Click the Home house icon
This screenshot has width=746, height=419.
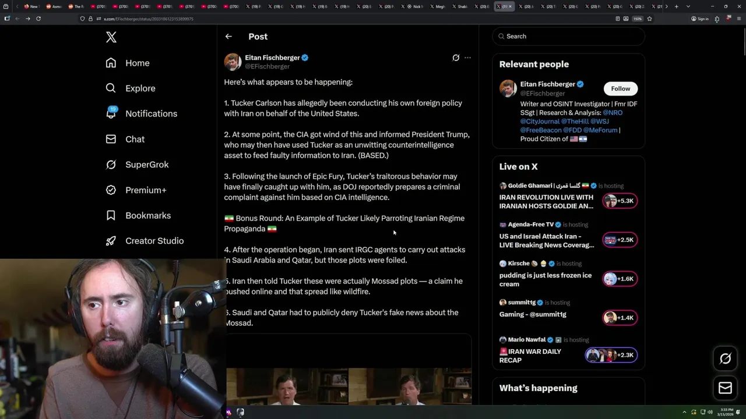(111, 63)
